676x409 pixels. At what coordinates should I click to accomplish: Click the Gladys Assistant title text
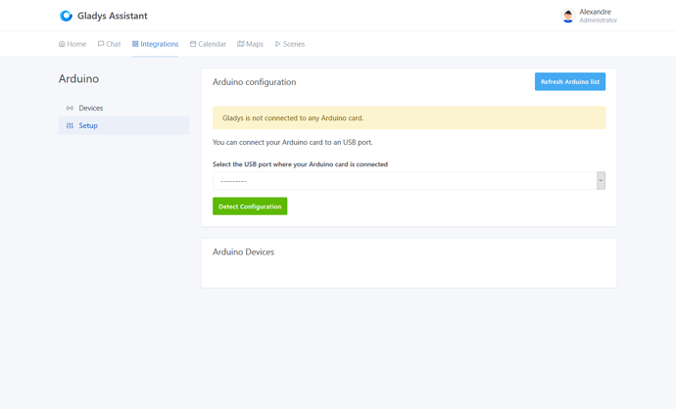[x=113, y=16]
